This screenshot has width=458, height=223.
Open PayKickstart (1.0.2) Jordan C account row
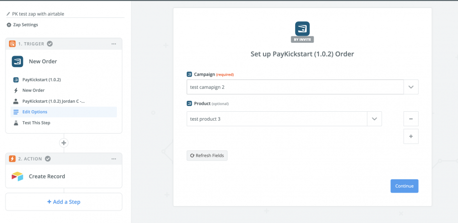click(64, 101)
